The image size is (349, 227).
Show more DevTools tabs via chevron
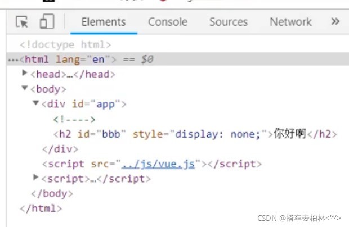(335, 21)
